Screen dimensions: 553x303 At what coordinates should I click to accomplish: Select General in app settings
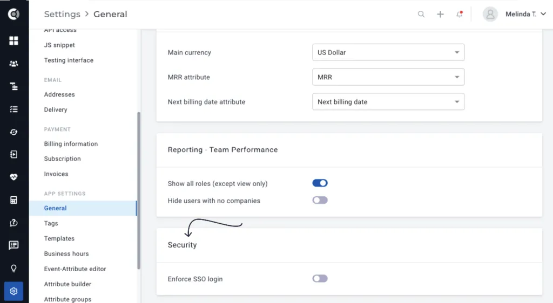(83, 208)
